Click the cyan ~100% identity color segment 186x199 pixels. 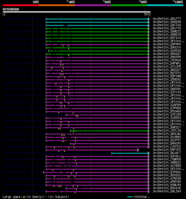point(165,5)
